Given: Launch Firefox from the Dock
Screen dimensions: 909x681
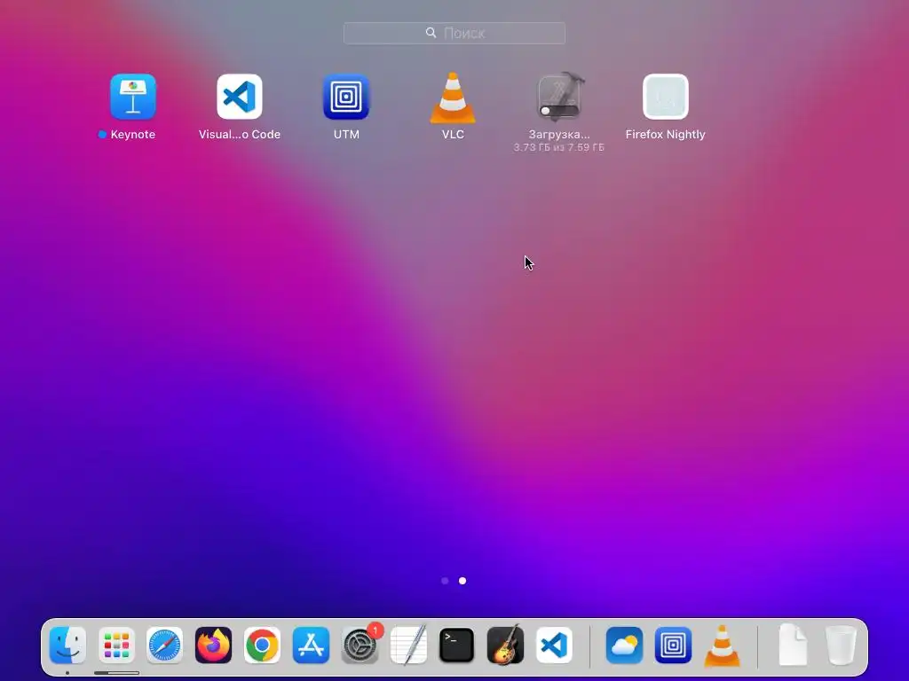Looking at the screenshot, I should click(213, 646).
